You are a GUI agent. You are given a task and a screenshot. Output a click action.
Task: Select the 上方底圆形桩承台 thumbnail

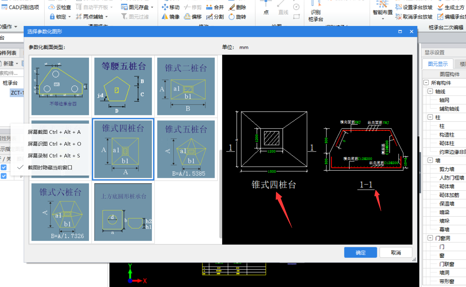123,212
